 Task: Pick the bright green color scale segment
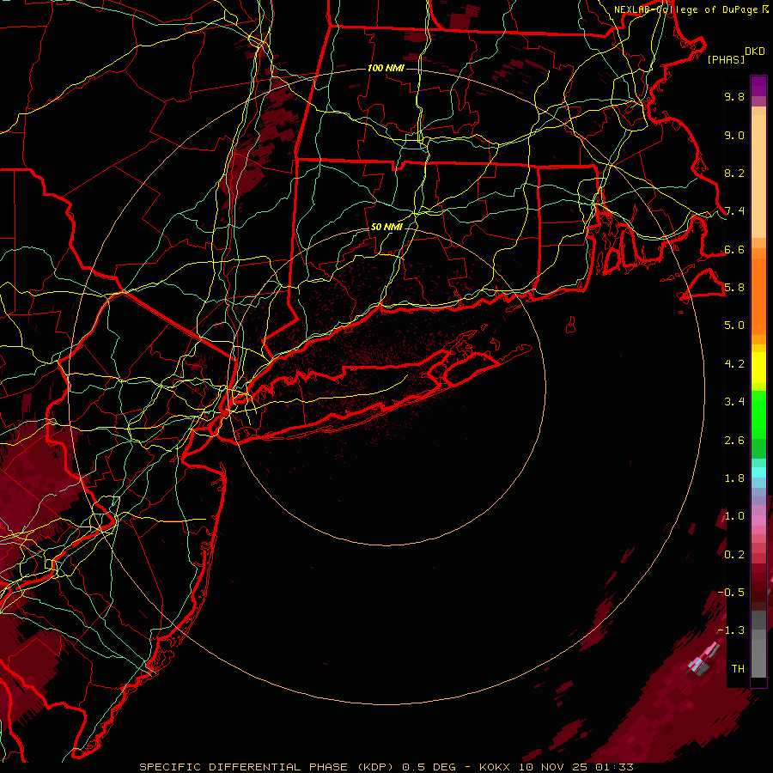tap(758, 417)
